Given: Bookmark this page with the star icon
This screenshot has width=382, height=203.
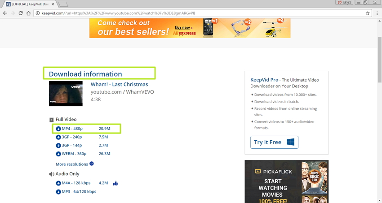Looking at the screenshot, I should pos(368,13).
